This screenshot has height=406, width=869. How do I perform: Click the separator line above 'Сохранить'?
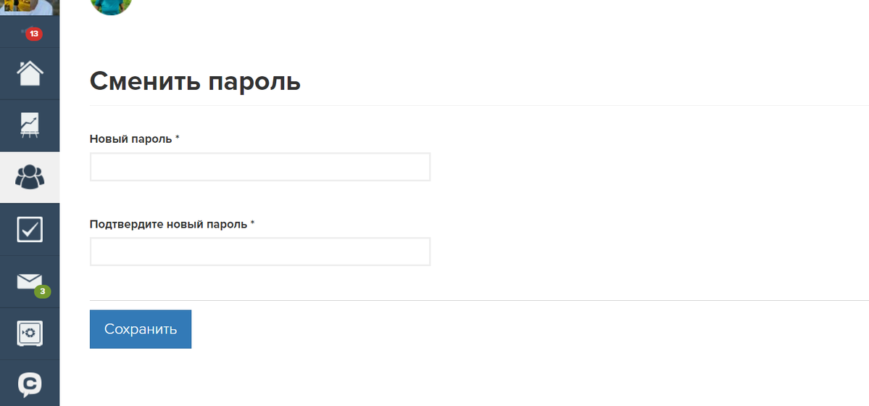478,300
